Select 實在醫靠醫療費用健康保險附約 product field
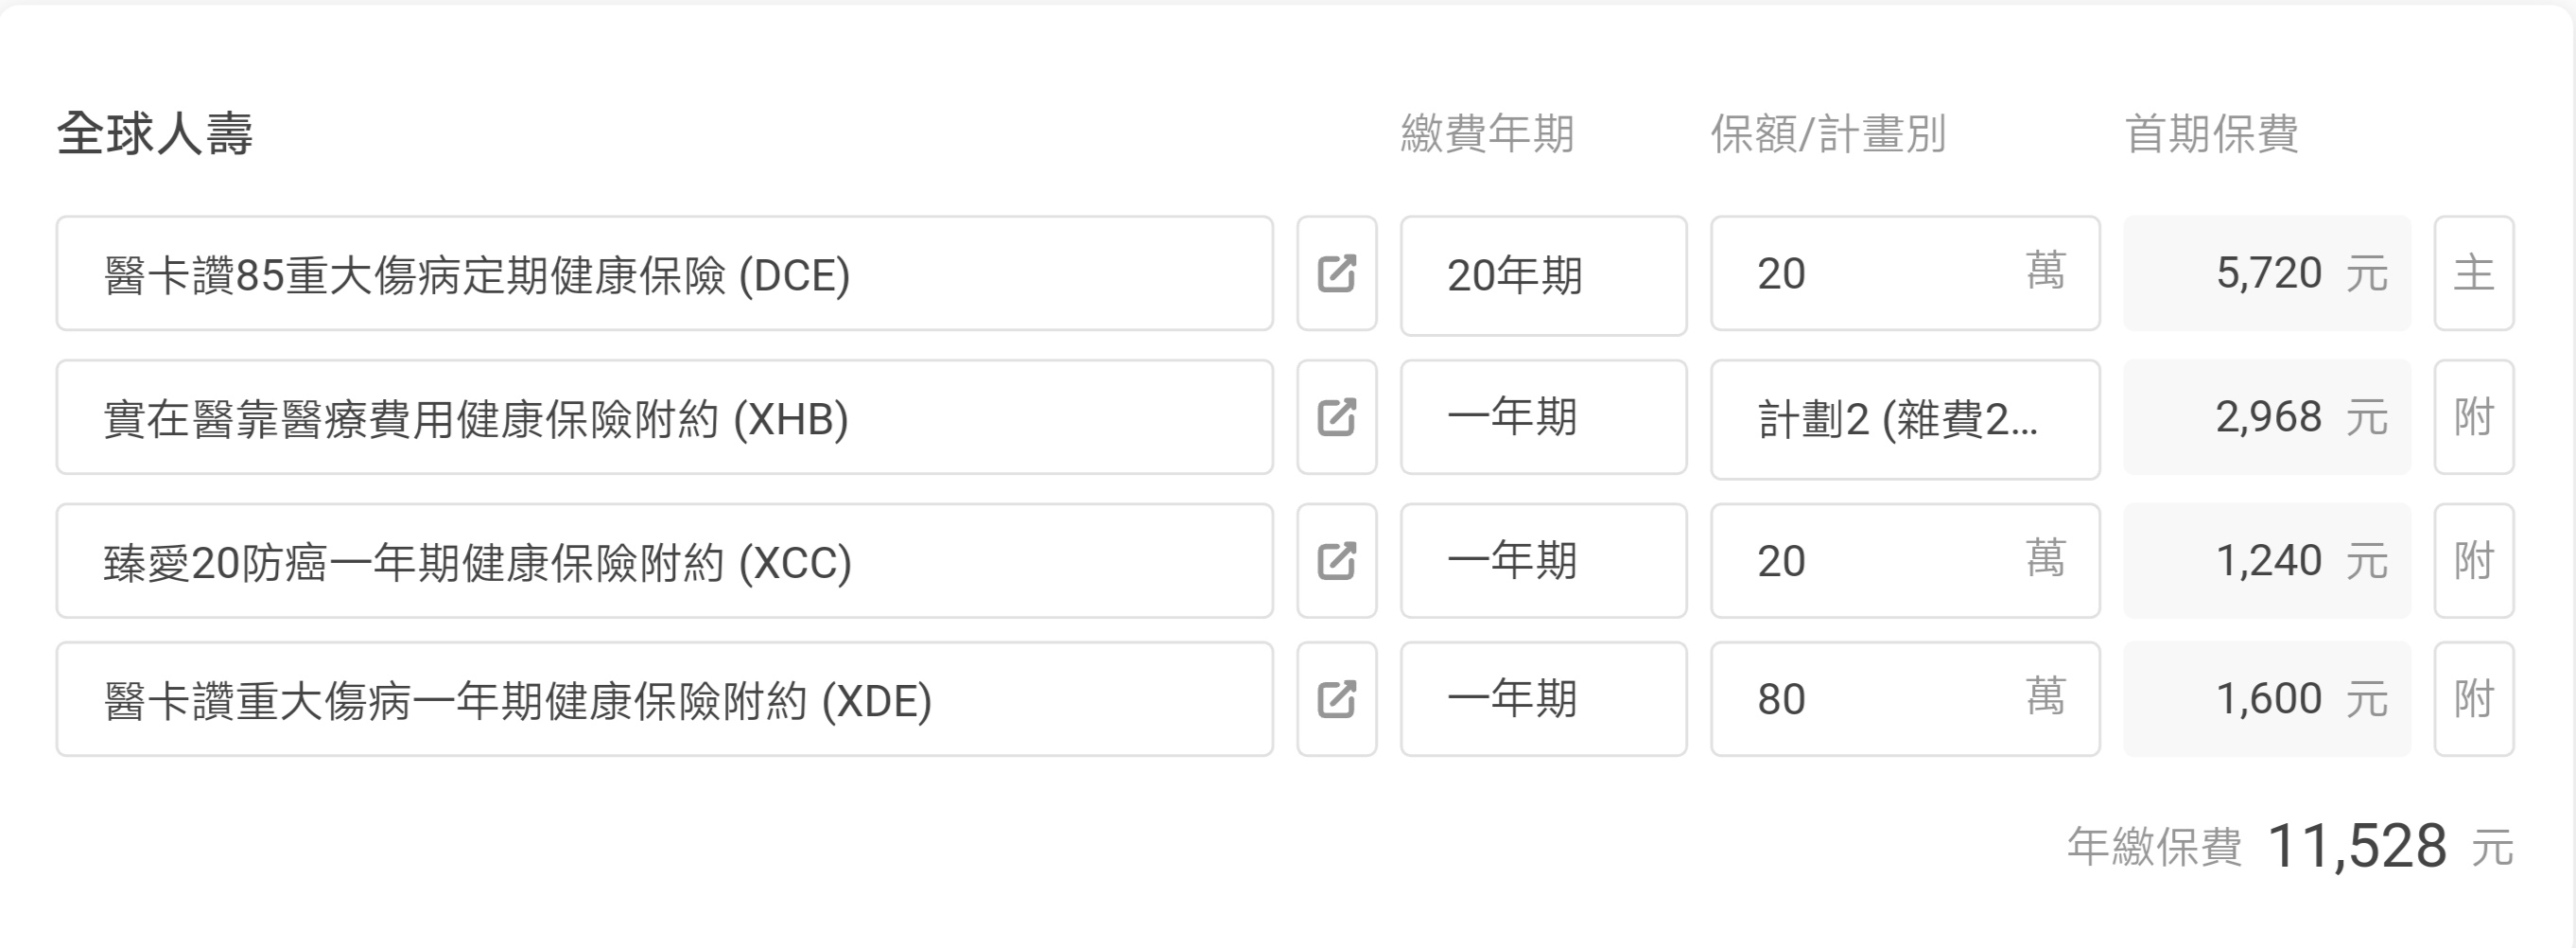Image resolution: width=2576 pixels, height=948 pixels. click(664, 417)
